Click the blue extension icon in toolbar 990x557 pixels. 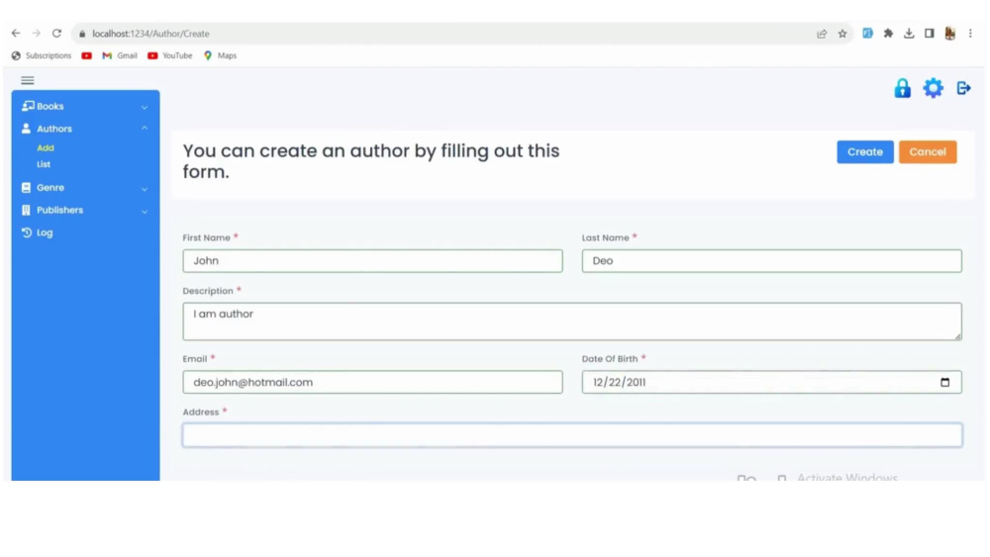[x=867, y=34]
